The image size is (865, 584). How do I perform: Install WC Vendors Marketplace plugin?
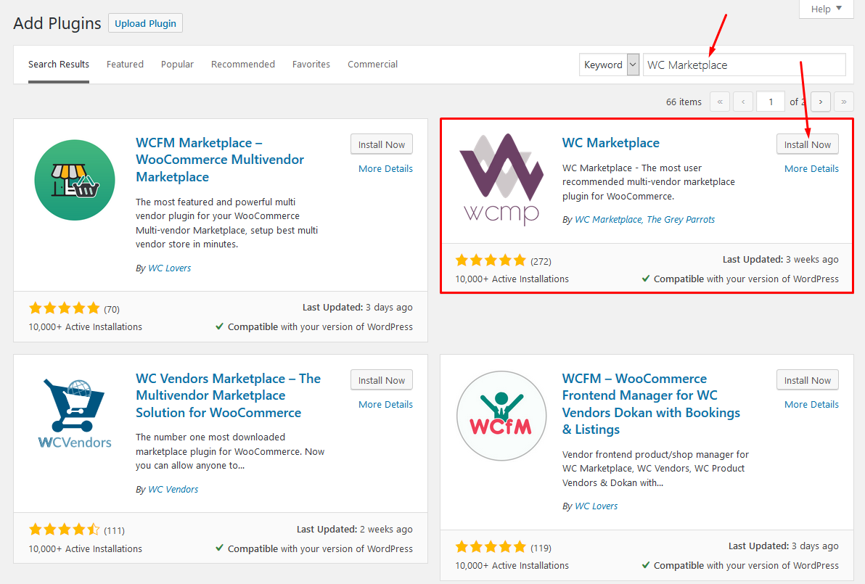click(x=381, y=380)
